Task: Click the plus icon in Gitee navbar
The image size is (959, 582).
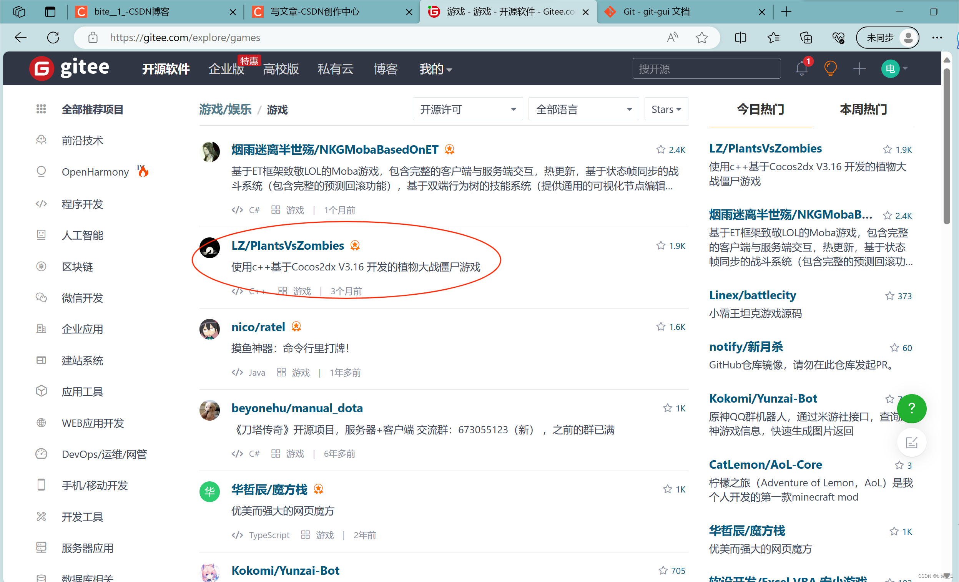Action: click(x=859, y=69)
